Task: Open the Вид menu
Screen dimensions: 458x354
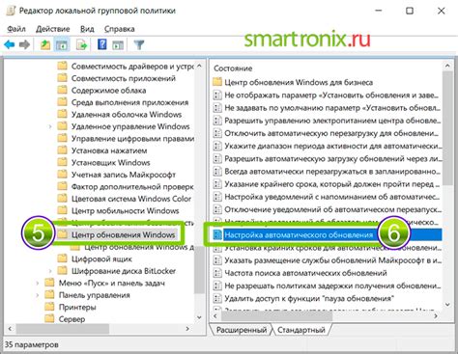Action: 87,29
